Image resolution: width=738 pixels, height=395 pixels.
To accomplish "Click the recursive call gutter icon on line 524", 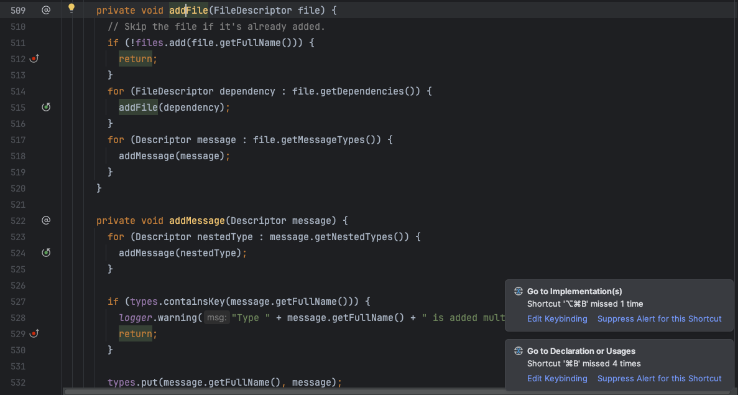I will 46,253.
